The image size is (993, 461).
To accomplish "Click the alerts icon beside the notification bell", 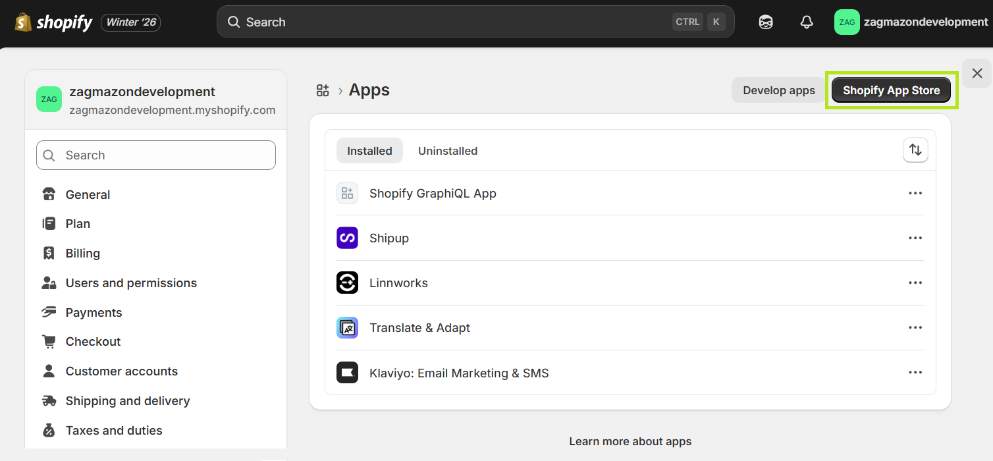I will click(765, 22).
